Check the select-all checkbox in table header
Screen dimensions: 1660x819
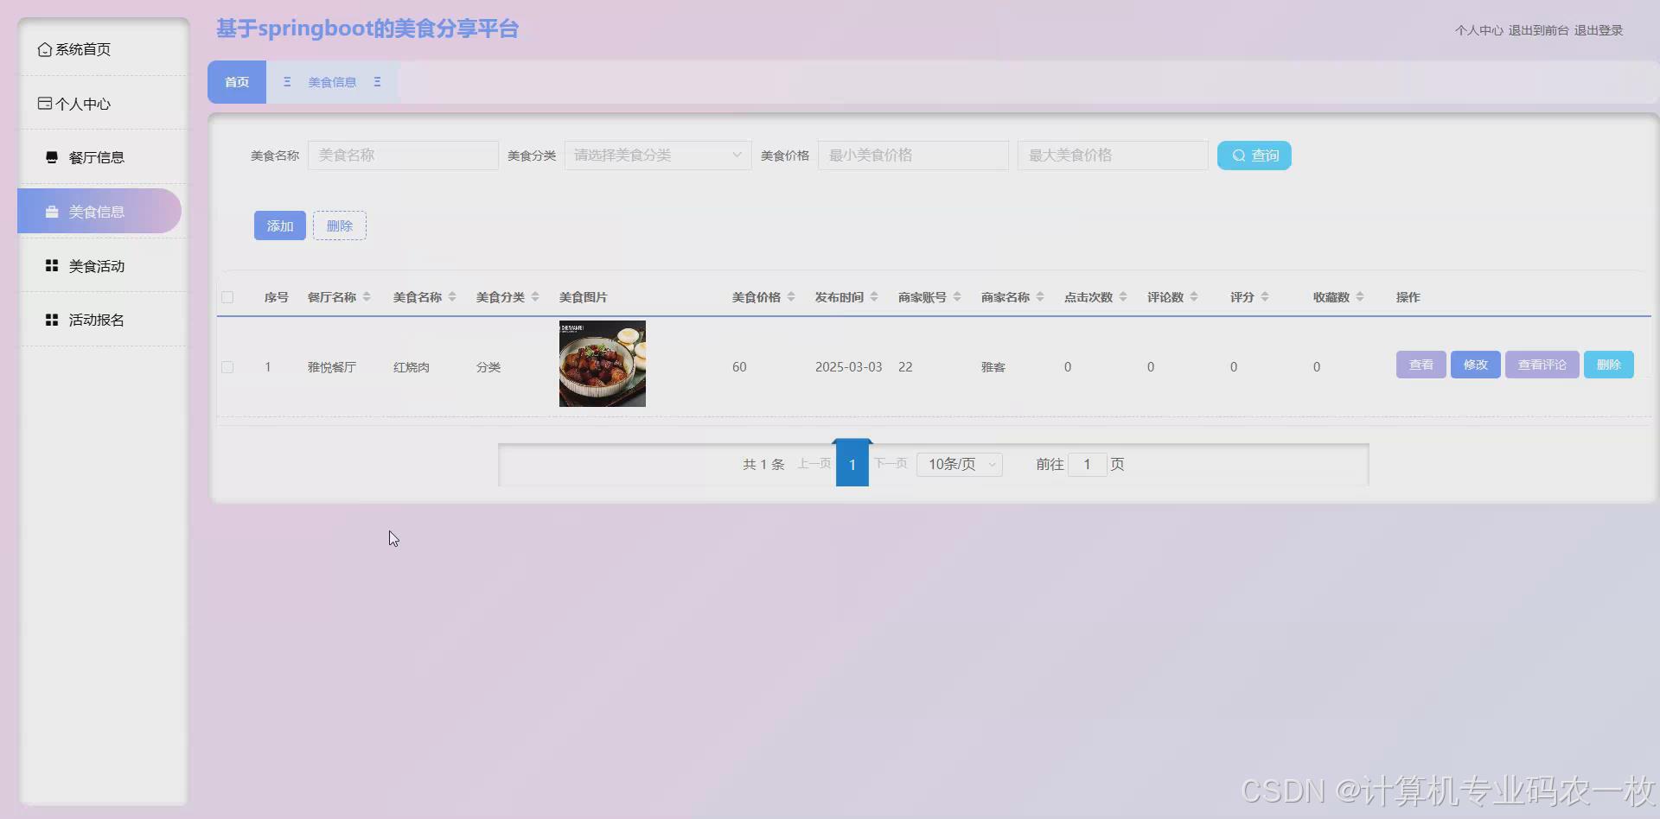click(x=227, y=296)
